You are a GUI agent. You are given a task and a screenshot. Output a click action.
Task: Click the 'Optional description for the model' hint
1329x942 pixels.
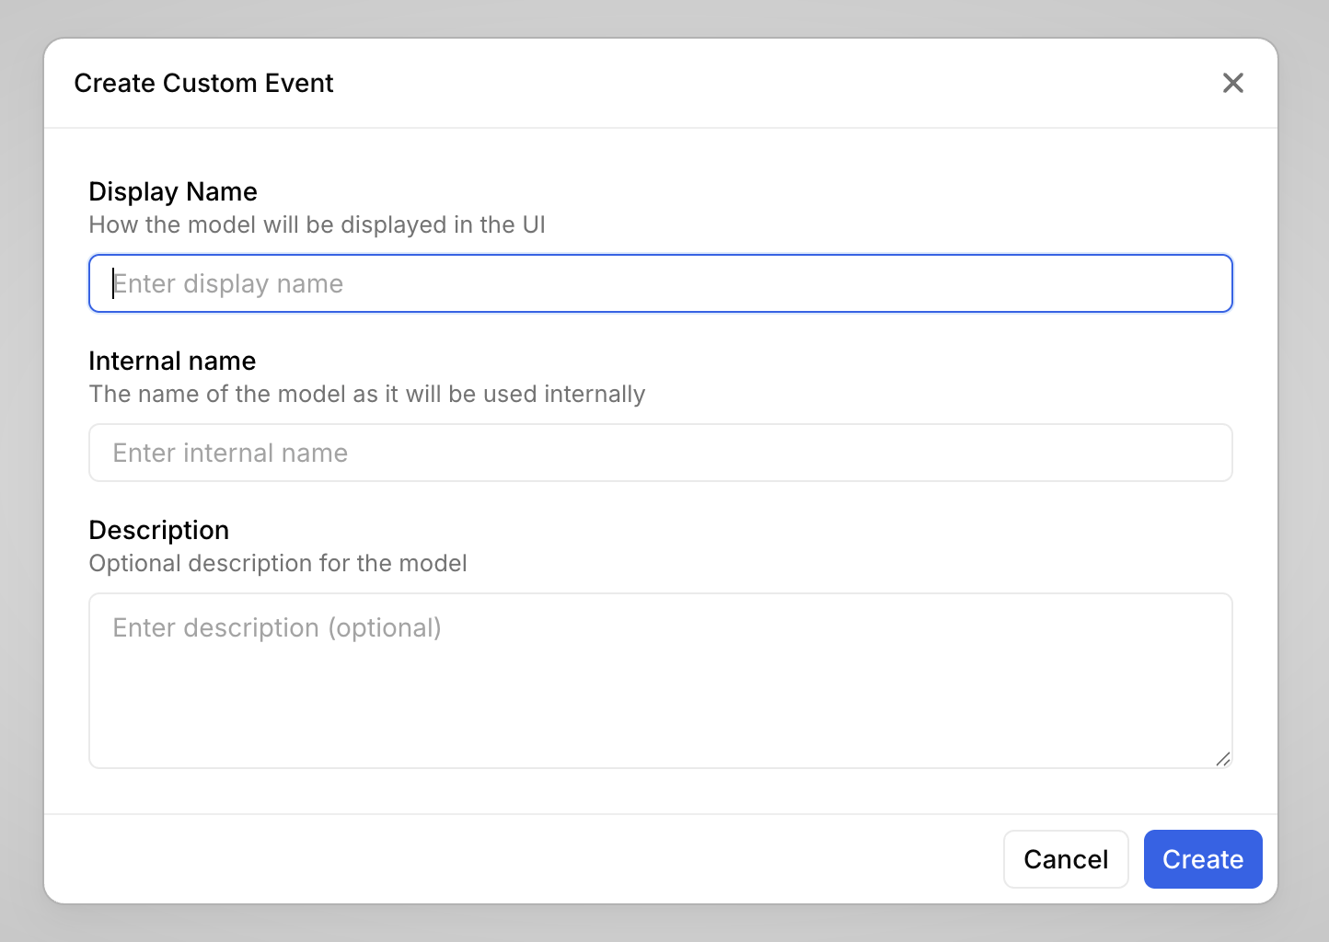coord(277,564)
